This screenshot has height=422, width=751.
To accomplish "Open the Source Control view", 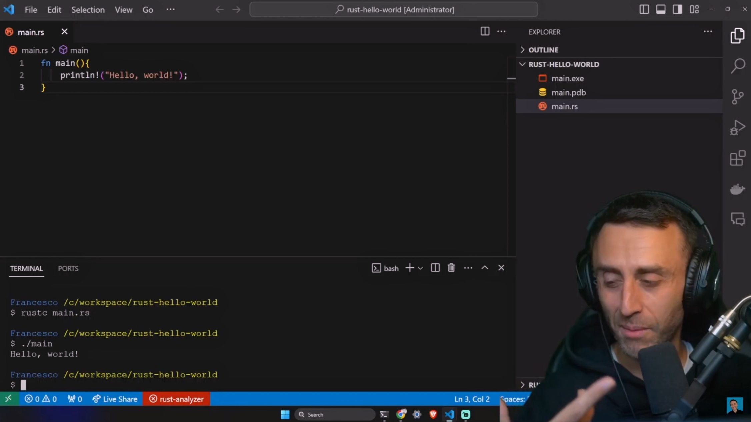I will [x=738, y=96].
